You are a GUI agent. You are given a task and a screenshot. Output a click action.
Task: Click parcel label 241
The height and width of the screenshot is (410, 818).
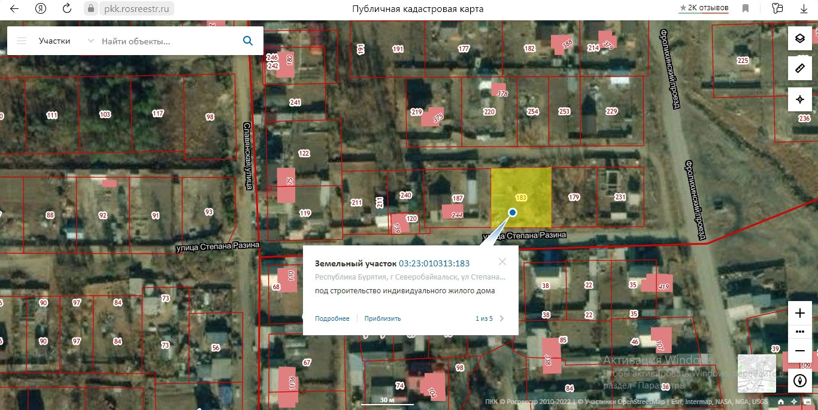click(x=295, y=102)
